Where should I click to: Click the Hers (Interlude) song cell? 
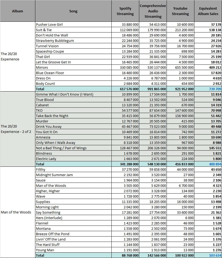point(73,218)
